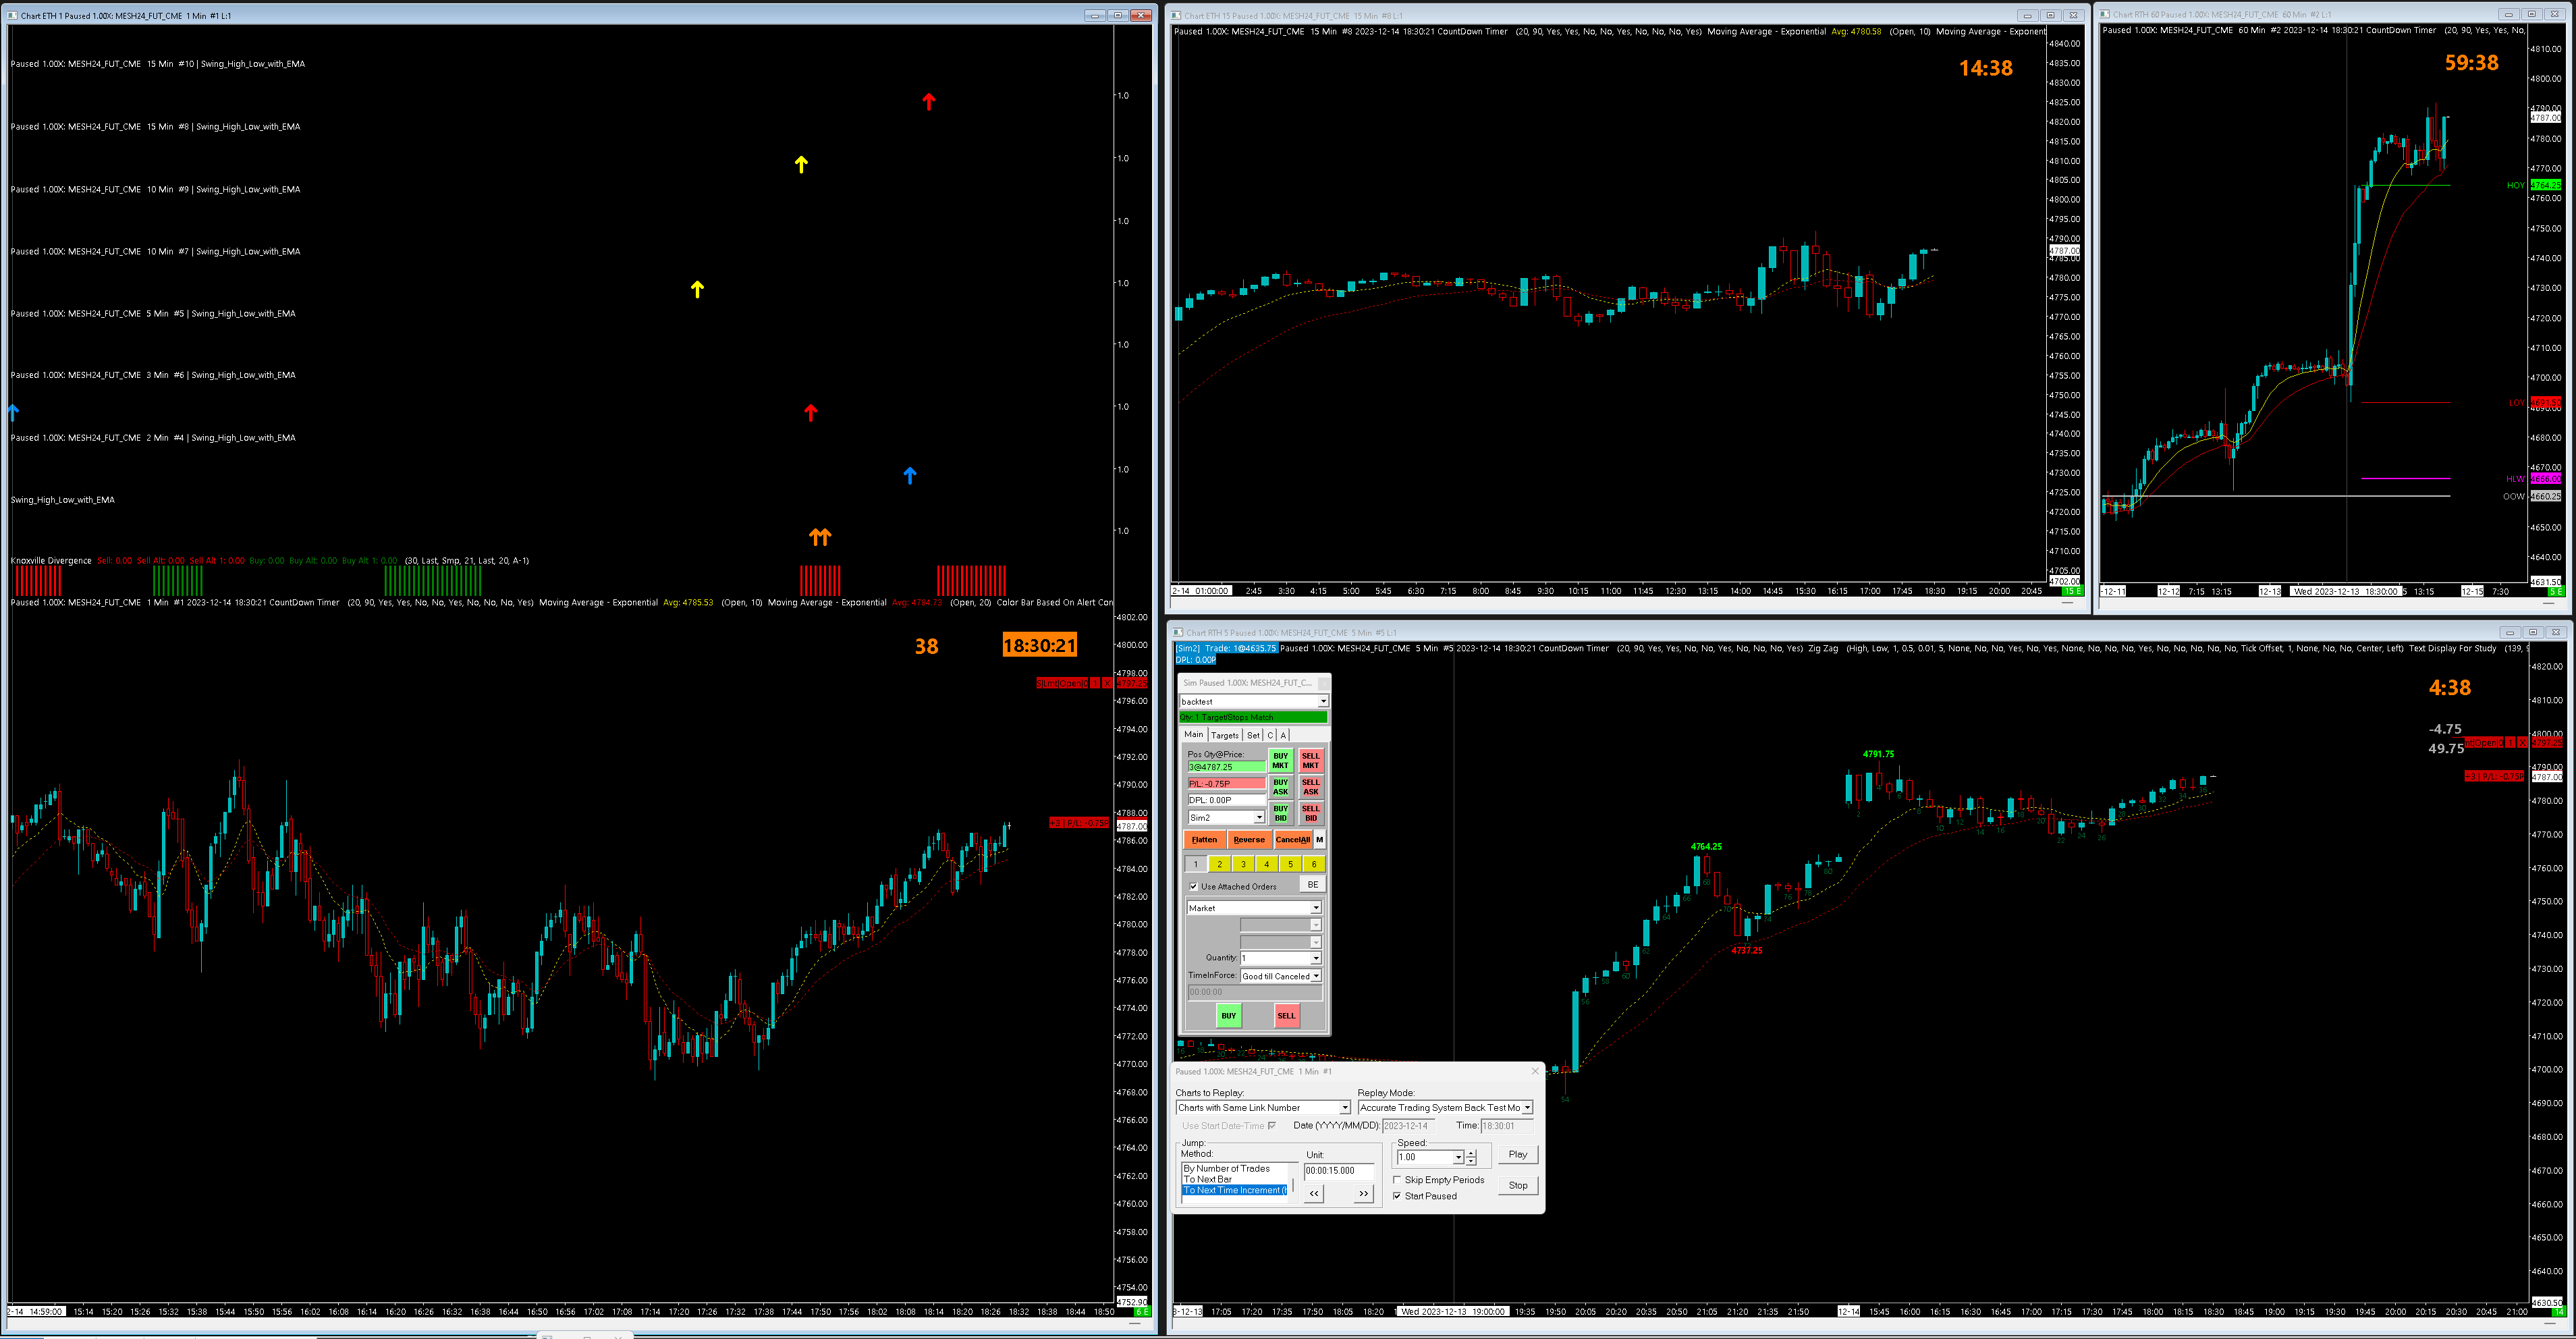Open the Set tab
This screenshot has height=1339, width=2576.
pos(1253,735)
